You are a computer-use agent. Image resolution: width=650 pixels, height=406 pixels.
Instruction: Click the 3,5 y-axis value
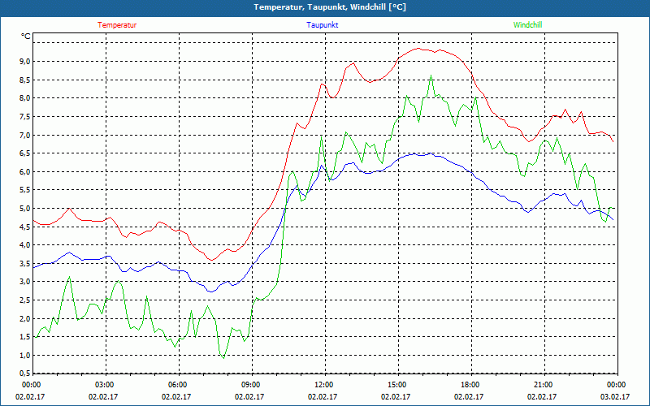click(x=25, y=263)
